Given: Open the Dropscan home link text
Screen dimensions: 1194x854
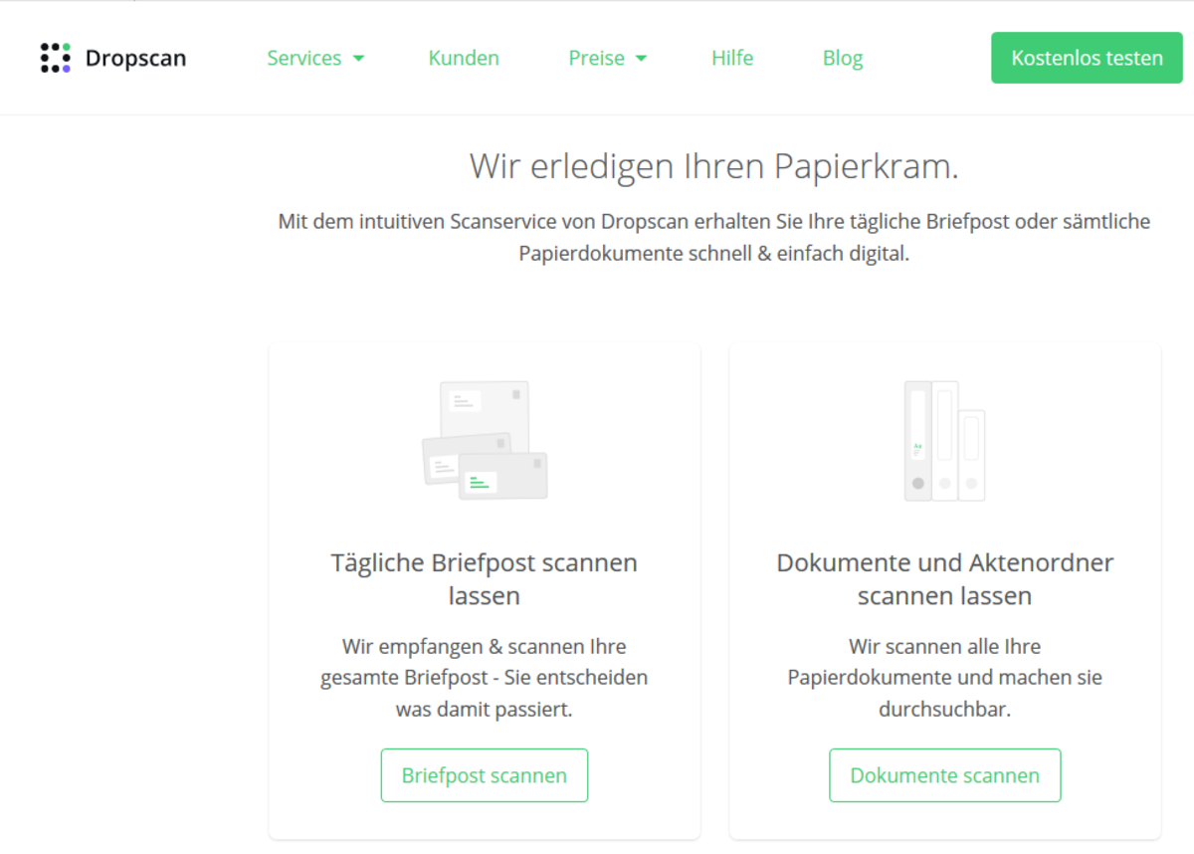Looking at the screenshot, I should (135, 58).
